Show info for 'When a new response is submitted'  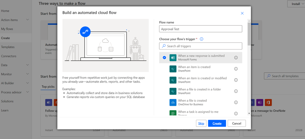[236, 58]
